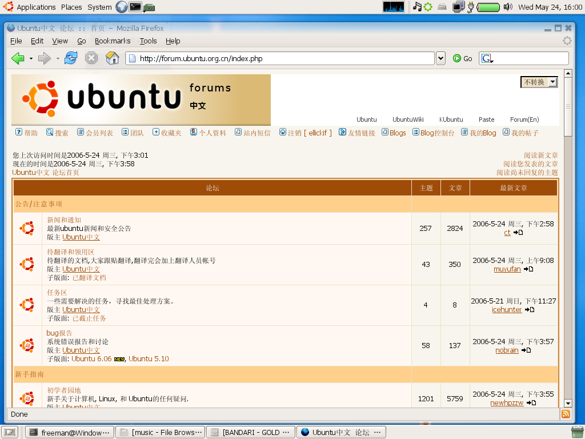Open the Places menu in top panel

point(71,7)
